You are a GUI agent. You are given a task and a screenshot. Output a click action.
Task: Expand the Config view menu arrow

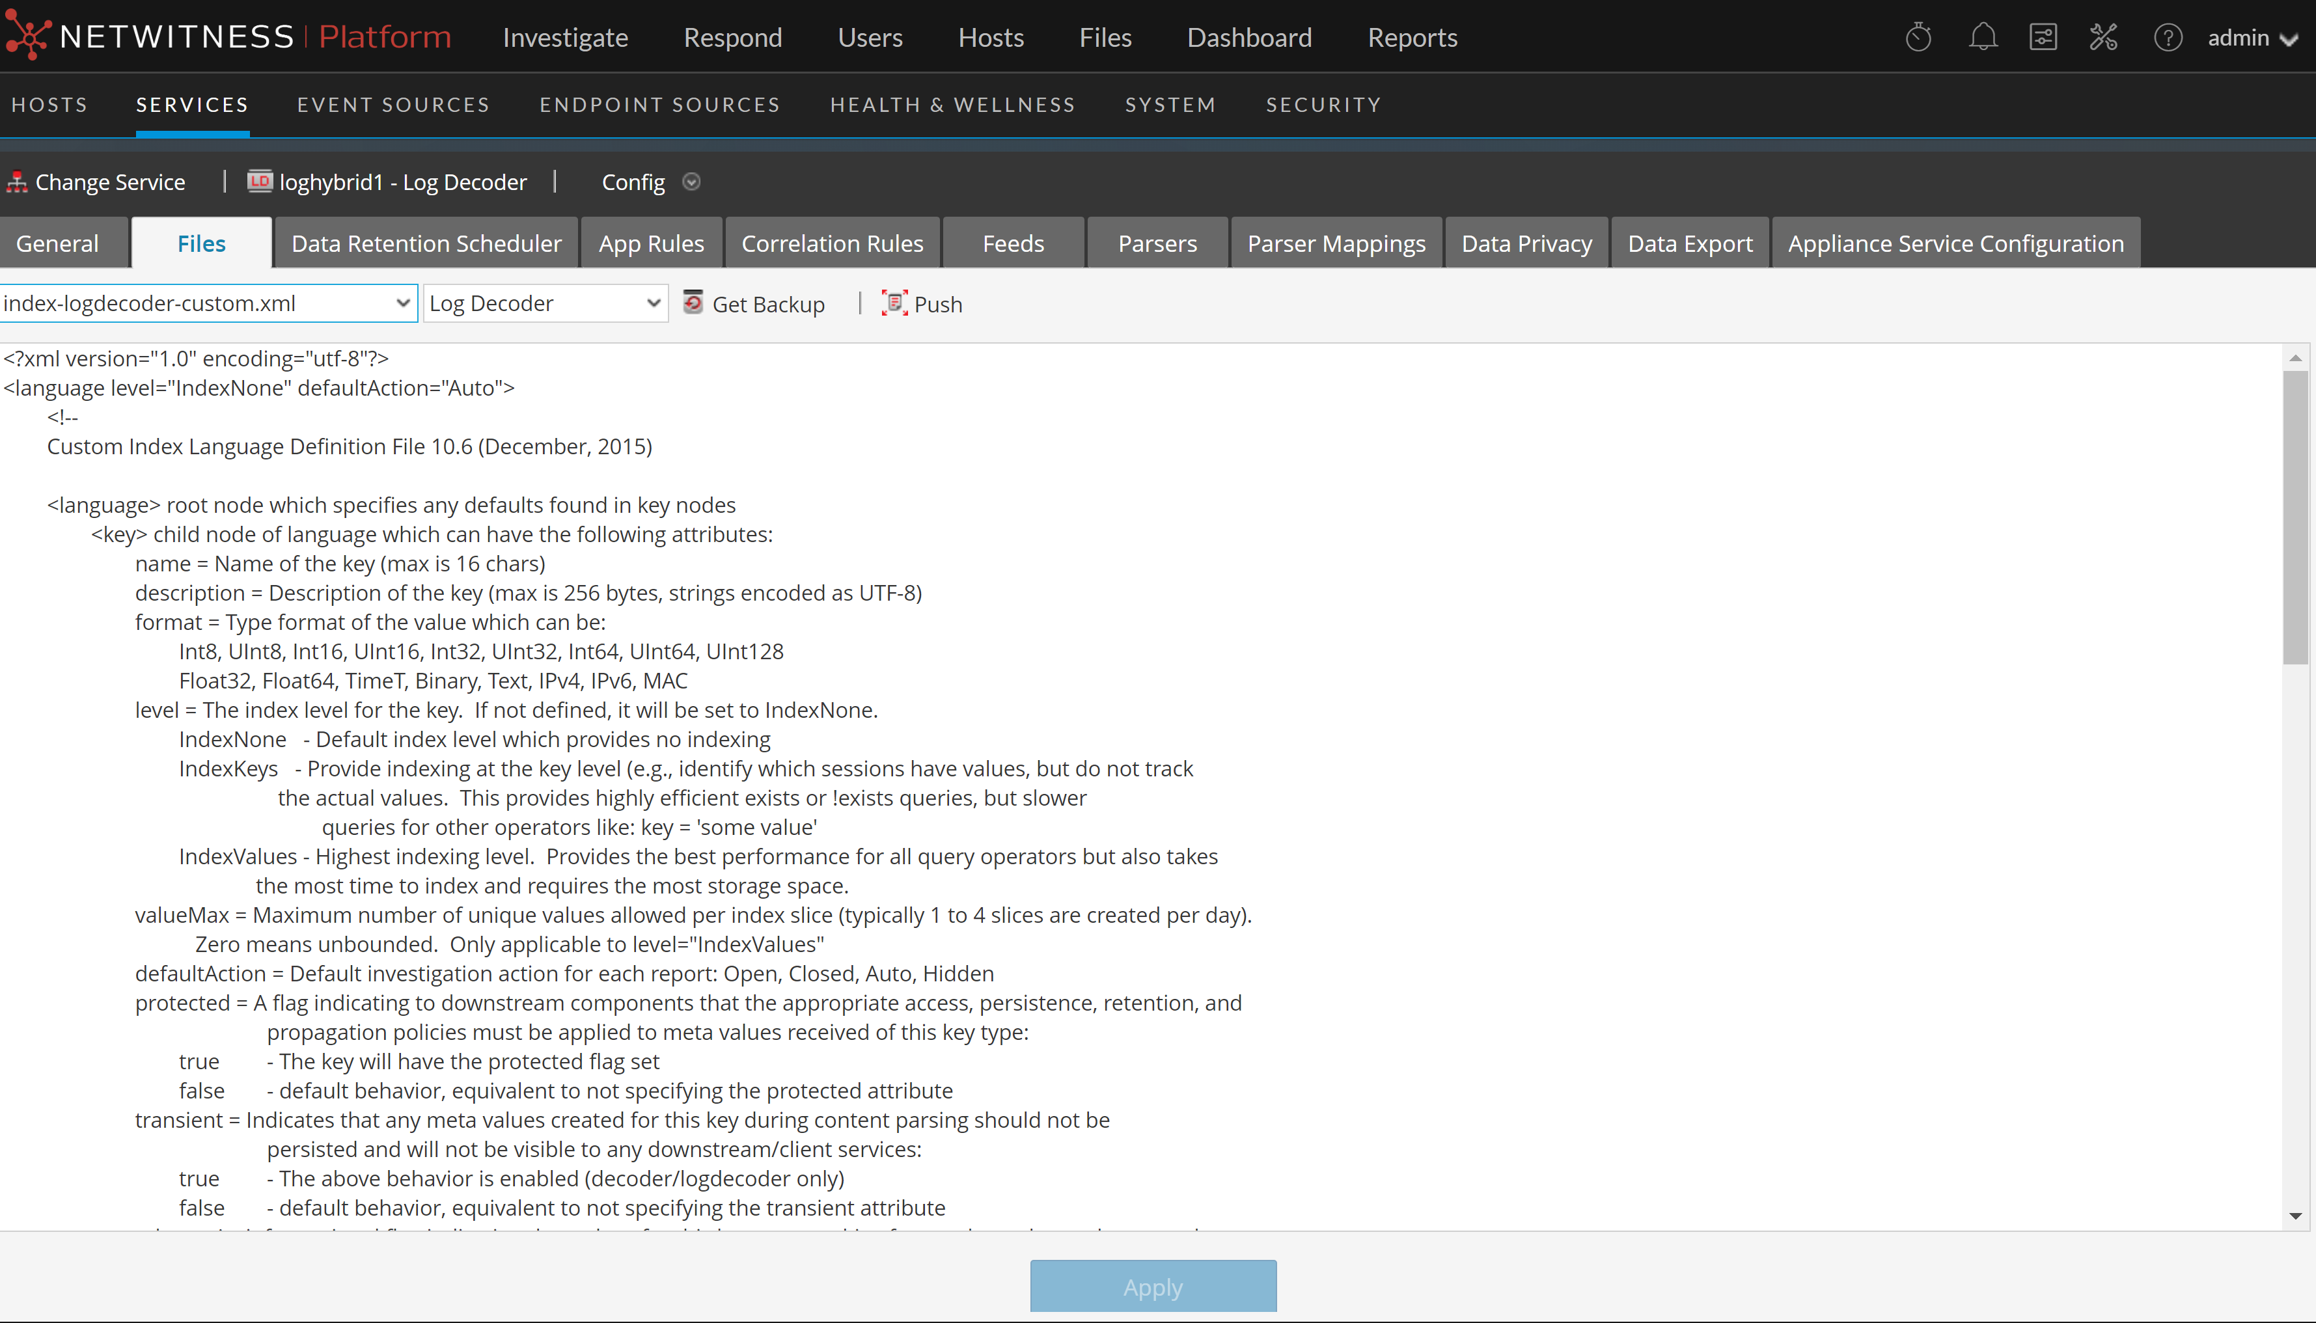coord(691,182)
